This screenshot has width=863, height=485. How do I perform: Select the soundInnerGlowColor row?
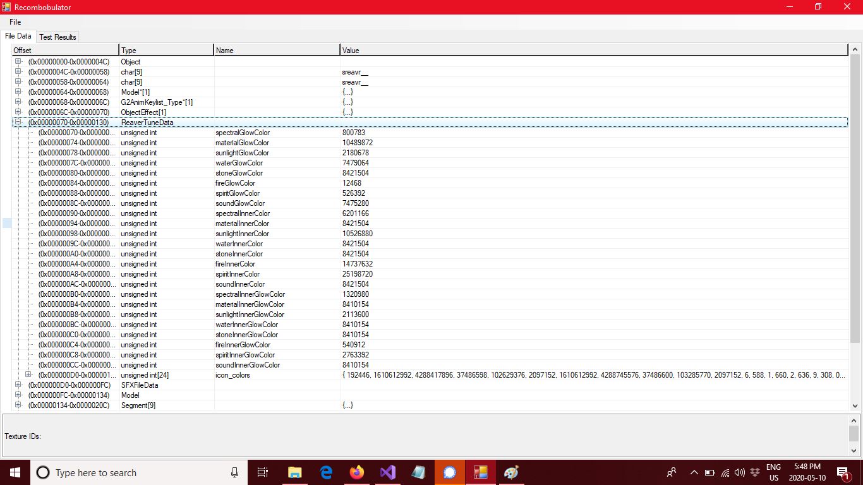(x=430, y=365)
